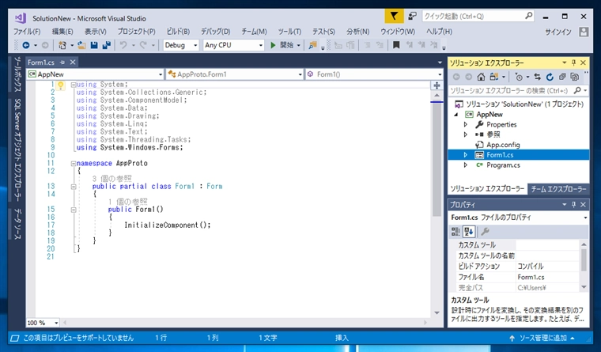Image resolution: width=601 pixels, height=352 pixels.
Task: Click the Save All toolbar icon
Action: pos(105,45)
